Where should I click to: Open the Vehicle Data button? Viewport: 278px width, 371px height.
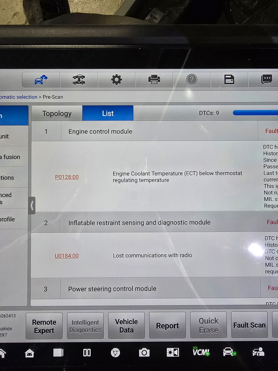point(127,326)
